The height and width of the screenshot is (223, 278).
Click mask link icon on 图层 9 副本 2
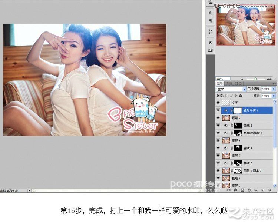232,170
